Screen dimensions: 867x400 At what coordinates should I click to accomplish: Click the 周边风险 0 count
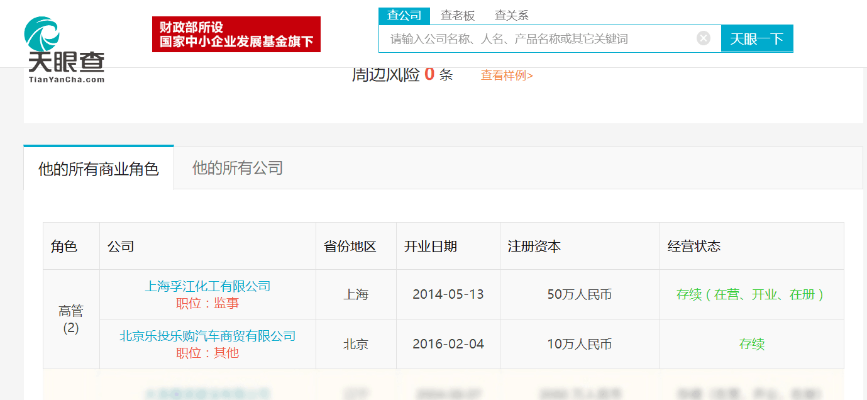point(429,75)
